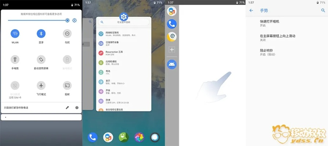Tap the small notification bar below quick settings

coord(41,117)
